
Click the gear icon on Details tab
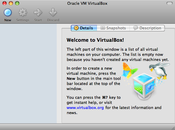coord(76,28)
